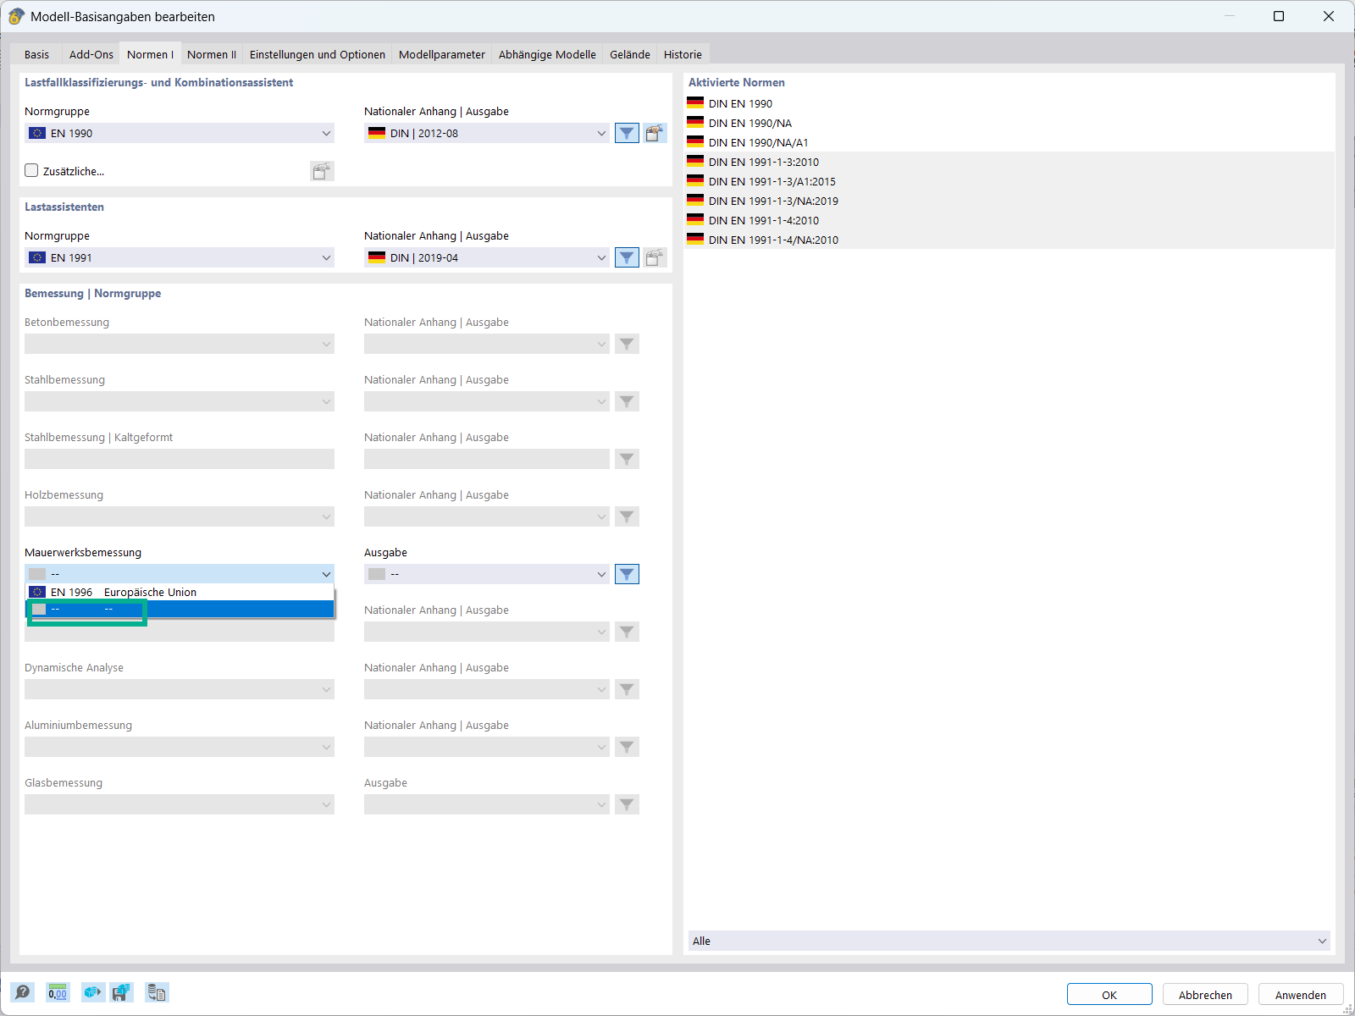Open the Alle filter dropdown under Aktivierte Normen
Screen dimensions: 1355x1016
point(1009,941)
